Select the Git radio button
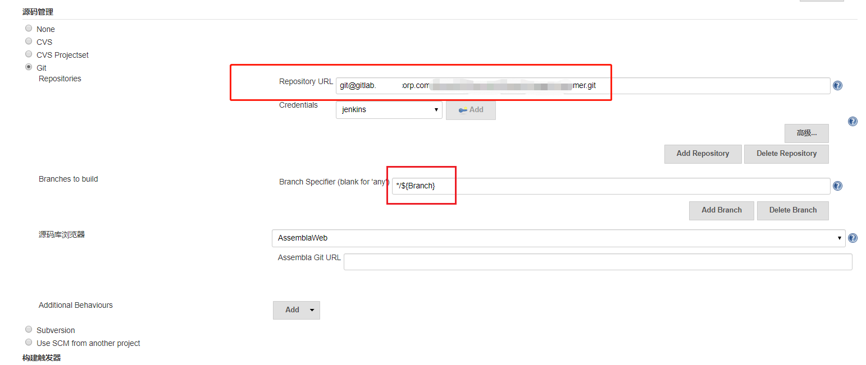866x365 pixels. coord(29,67)
